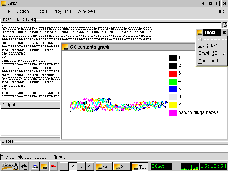Image resolution: width=228 pixels, height=171 pixels.
Task: Close the Tools window
Action: (224, 32)
